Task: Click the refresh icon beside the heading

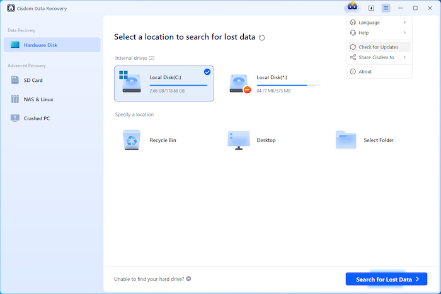Action: 262,38
